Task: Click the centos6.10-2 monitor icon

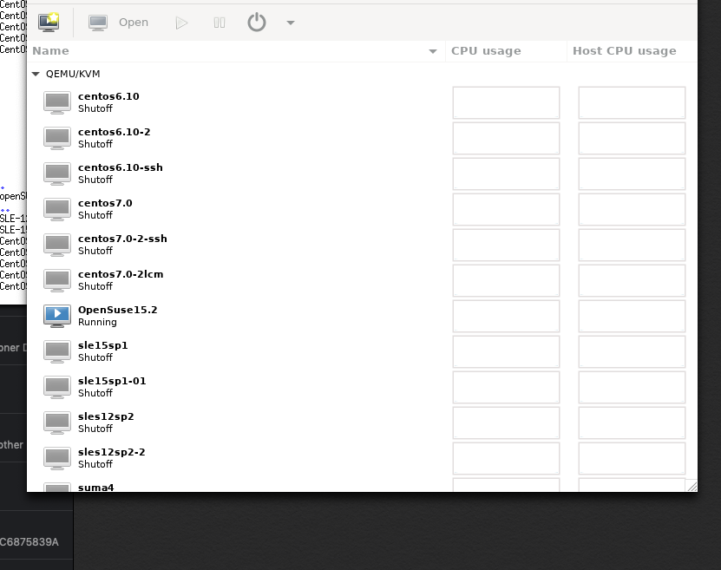Action: (57, 138)
